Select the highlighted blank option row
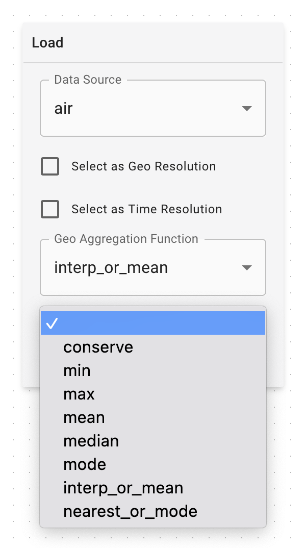The width and height of the screenshot is (305, 548). click(x=153, y=323)
